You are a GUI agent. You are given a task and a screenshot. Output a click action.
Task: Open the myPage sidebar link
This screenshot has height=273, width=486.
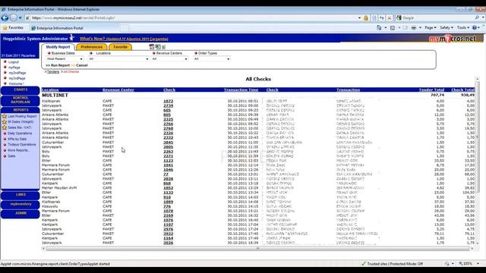14,67
